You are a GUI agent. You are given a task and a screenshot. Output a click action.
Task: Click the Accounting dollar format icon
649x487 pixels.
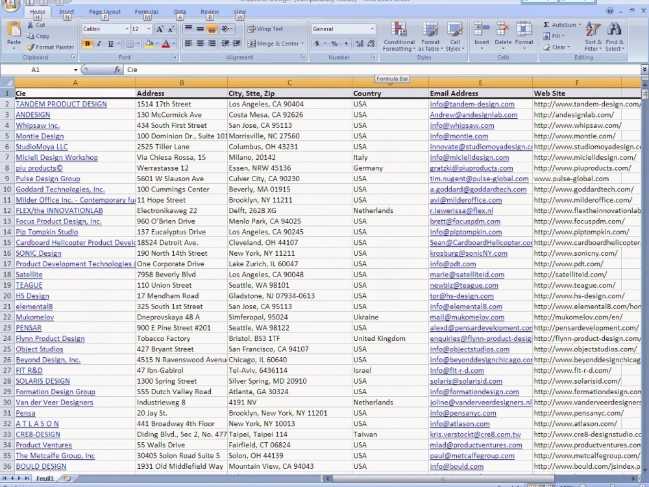point(317,44)
